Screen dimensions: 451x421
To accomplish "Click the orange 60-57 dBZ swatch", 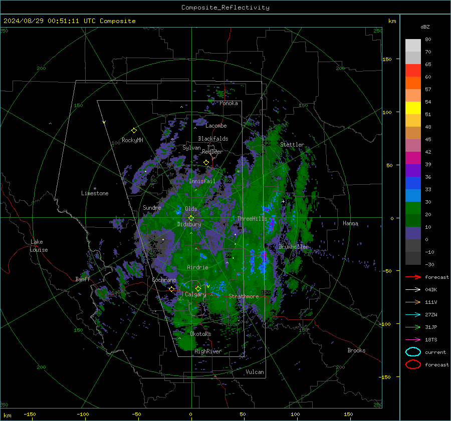I will tap(413, 83).
